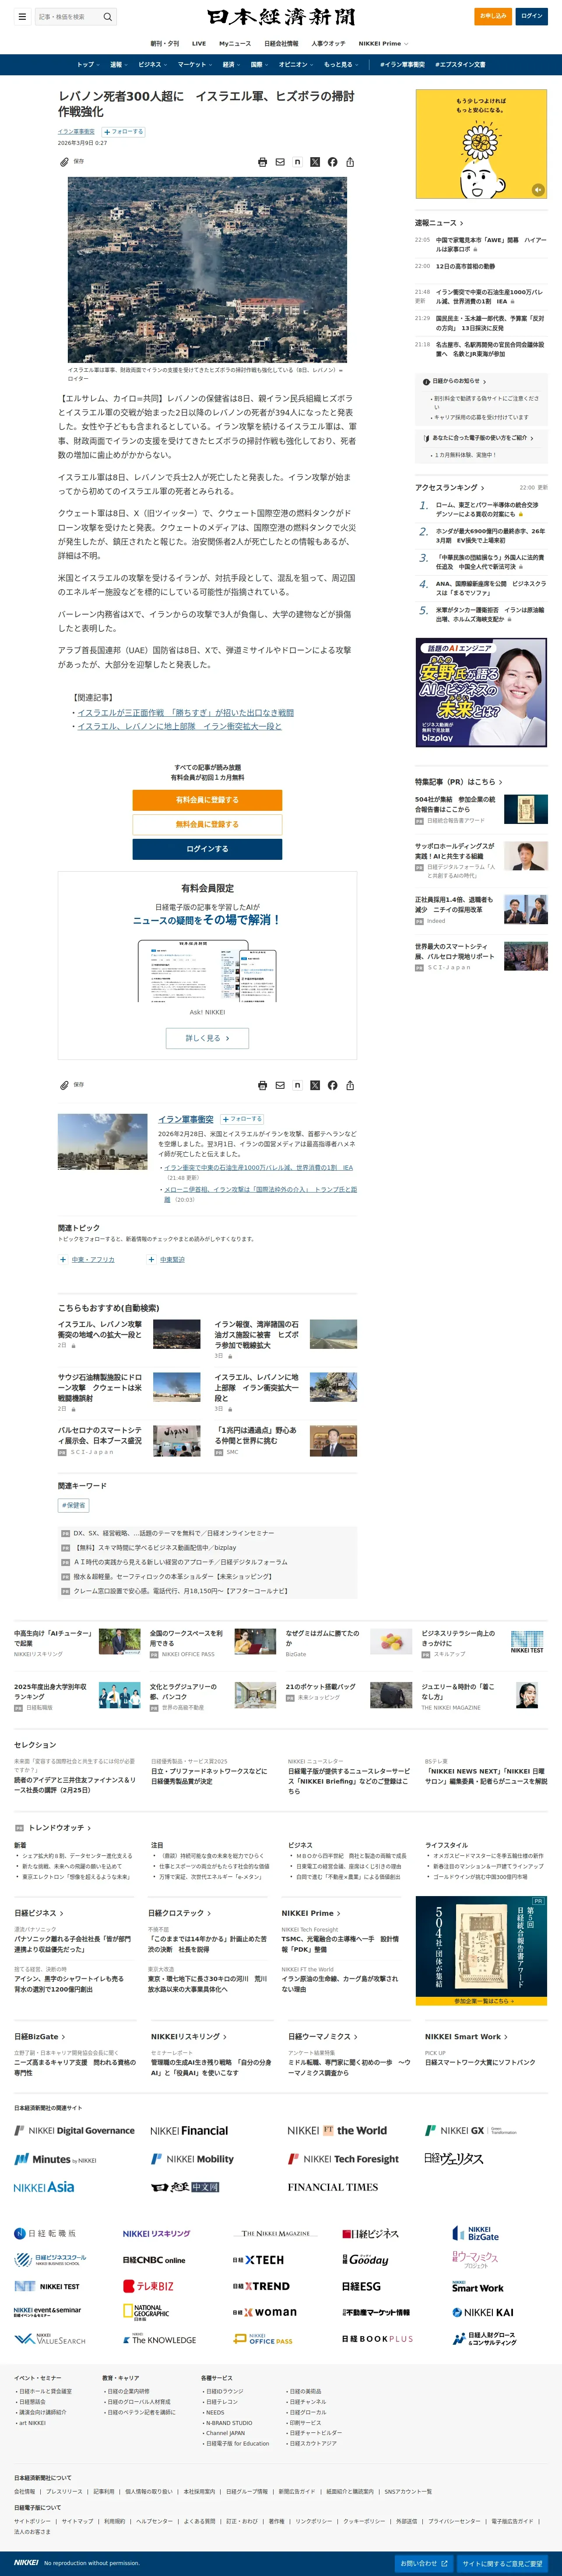Click the ログイン button in the header

coord(532,16)
